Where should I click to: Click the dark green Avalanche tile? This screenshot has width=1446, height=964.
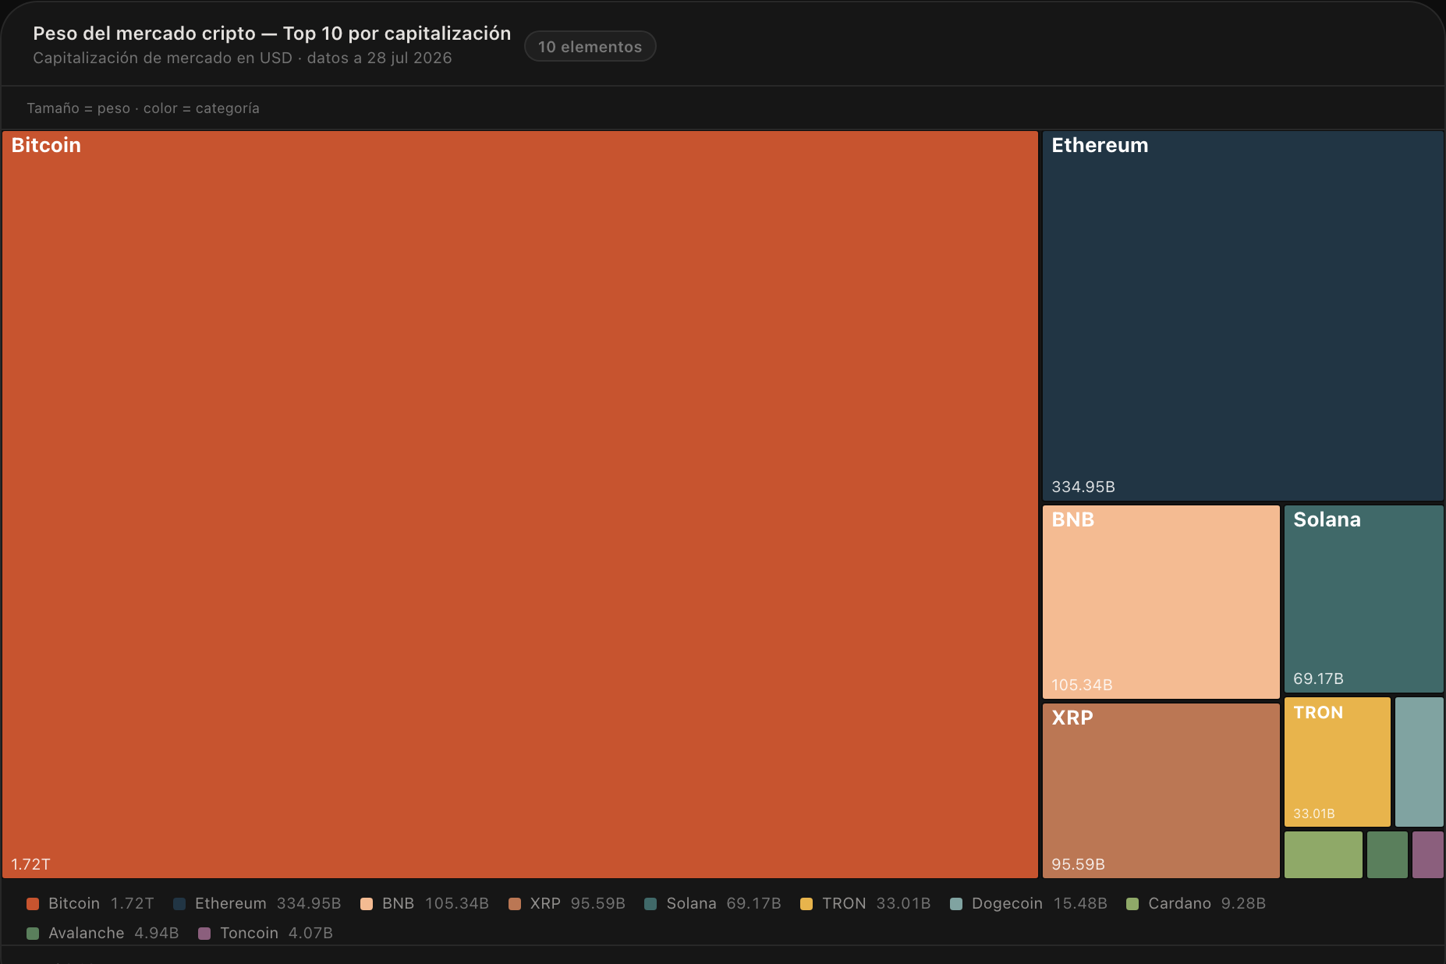pos(1388,855)
